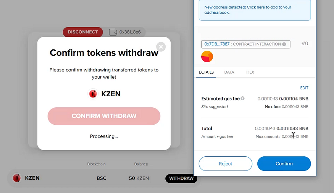Reject the MetaMask transaction
334x193 pixels.
225,164
